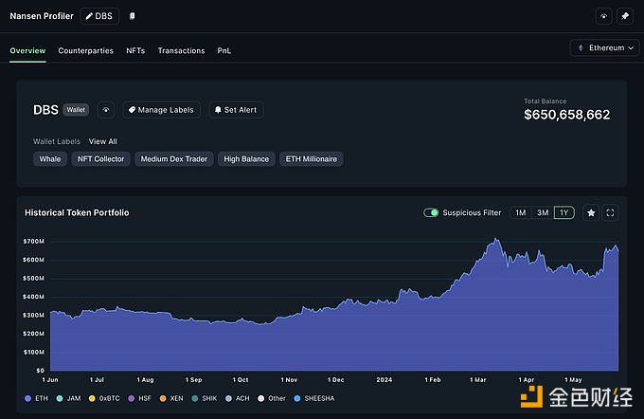Click the Set Alert button
The width and height of the screenshot is (644, 419).
point(236,110)
